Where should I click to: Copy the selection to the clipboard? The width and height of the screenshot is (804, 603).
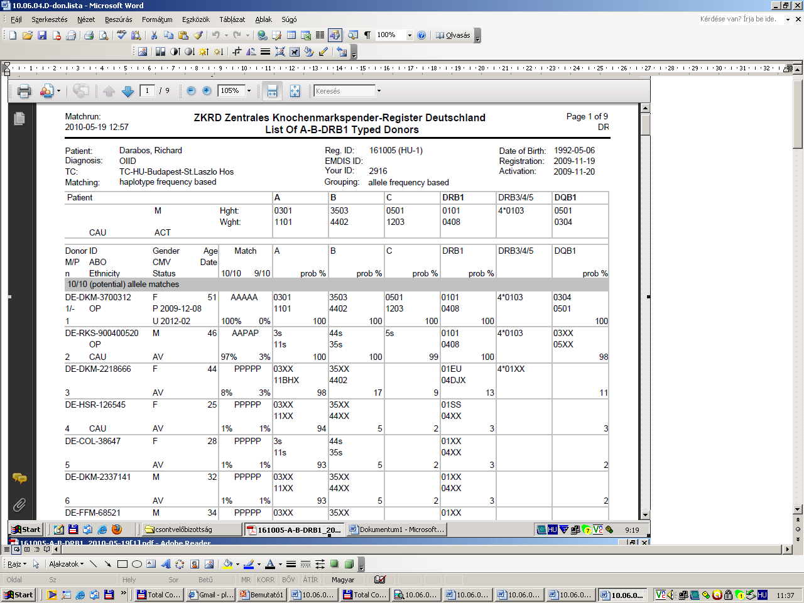coord(168,35)
